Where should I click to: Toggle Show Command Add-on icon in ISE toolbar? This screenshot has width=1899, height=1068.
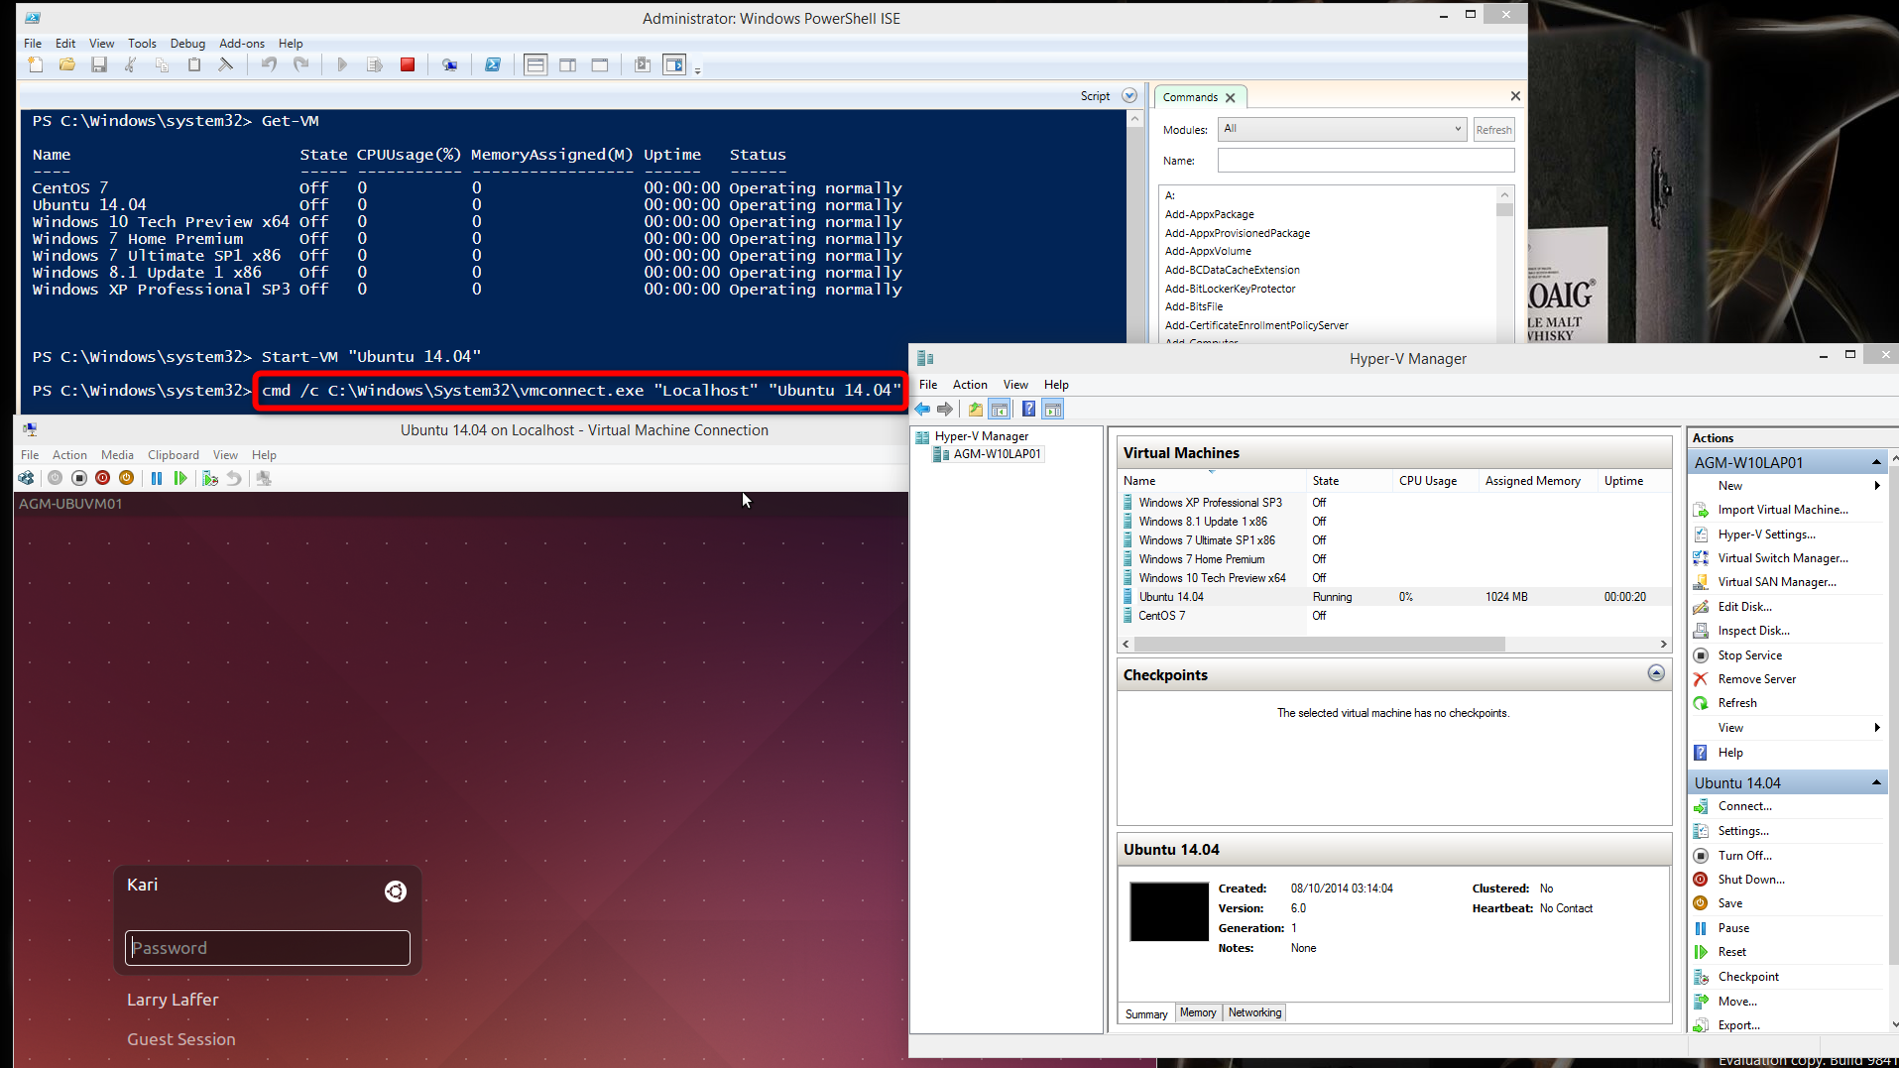674,65
